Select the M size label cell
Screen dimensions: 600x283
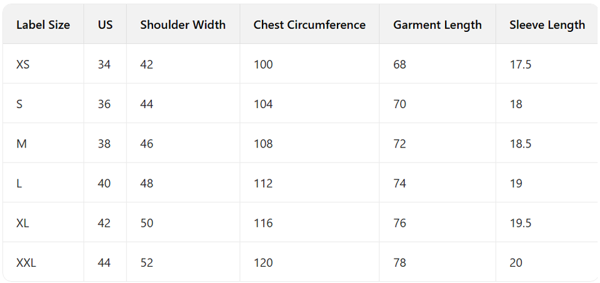click(x=22, y=144)
